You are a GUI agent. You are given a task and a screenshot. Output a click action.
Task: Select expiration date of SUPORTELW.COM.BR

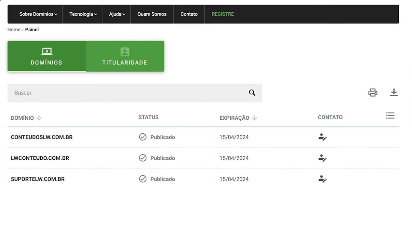[x=234, y=179]
